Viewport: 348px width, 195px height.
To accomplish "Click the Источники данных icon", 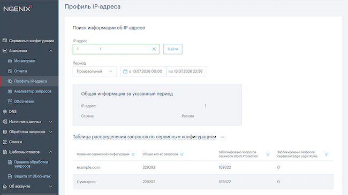I will (5, 122).
